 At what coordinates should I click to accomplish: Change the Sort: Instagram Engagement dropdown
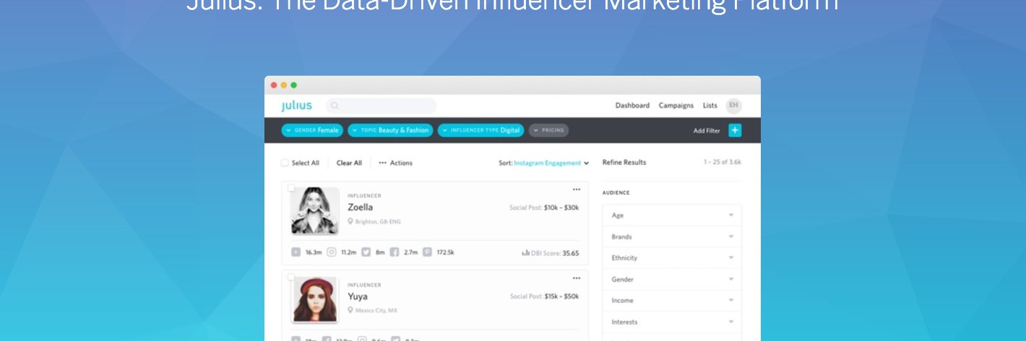pyautogui.click(x=543, y=163)
